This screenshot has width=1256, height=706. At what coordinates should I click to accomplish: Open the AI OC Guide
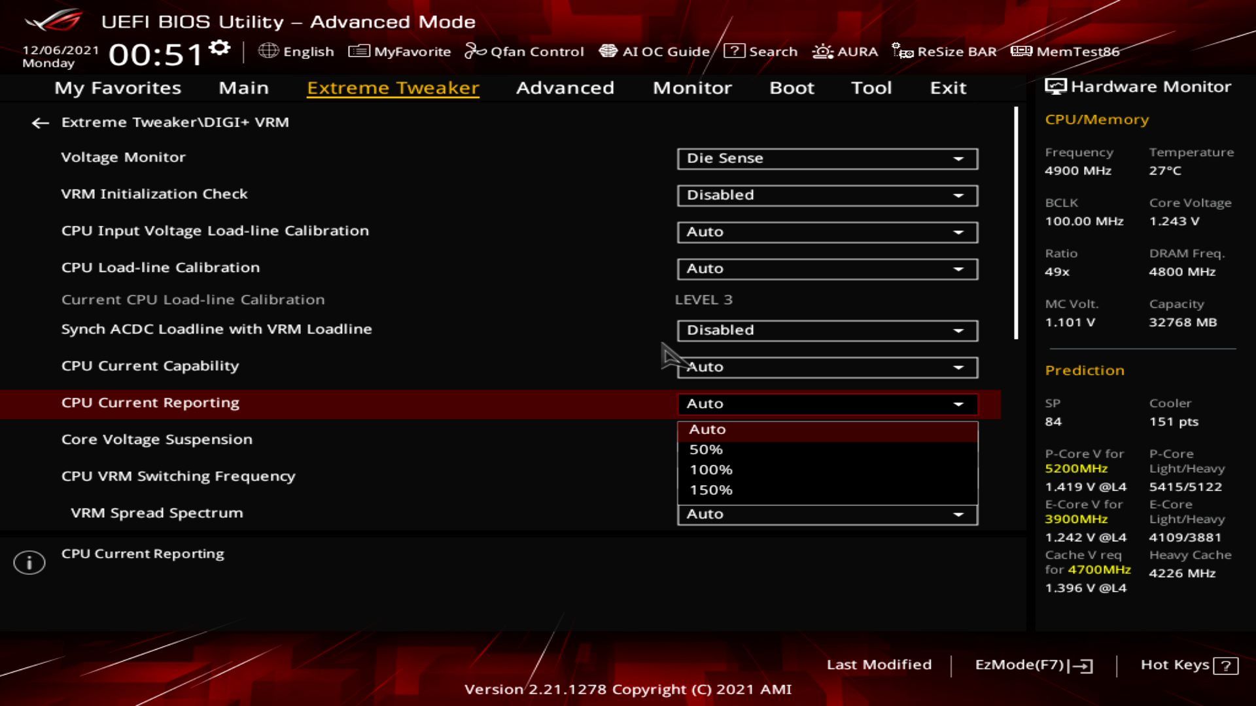click(x=654, y=51)
